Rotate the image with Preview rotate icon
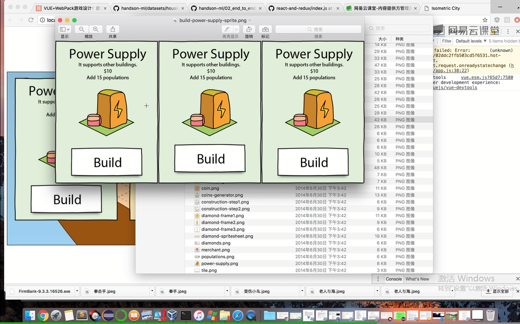Screen dimensions: 520x324 pos(249,29)
